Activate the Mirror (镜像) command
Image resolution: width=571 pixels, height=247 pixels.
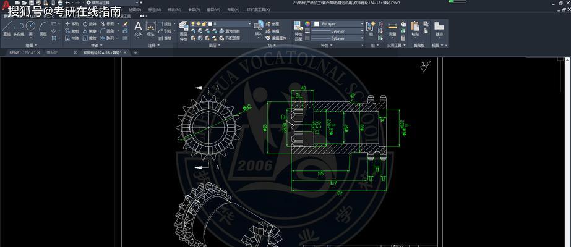[90, 31]
